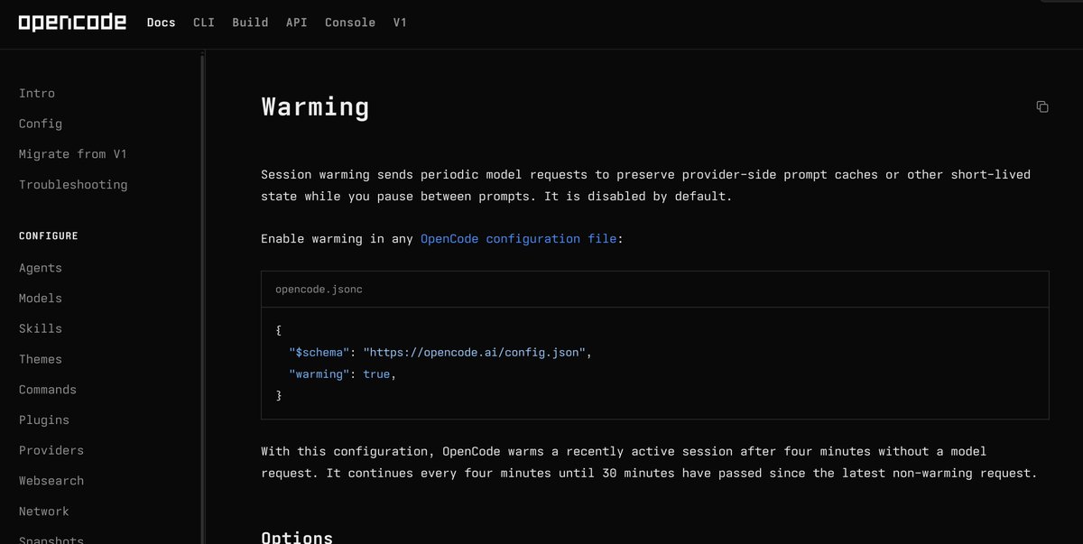Screen dimensions: 1083x544
Task: Select Agents under Configure
Action: pos(41,268)
